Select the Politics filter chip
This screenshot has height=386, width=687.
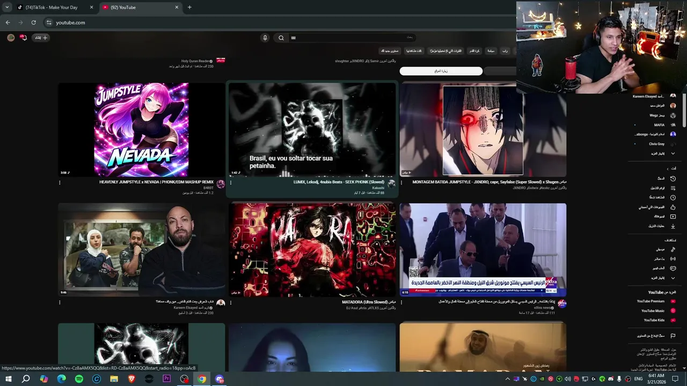(491, 51)
